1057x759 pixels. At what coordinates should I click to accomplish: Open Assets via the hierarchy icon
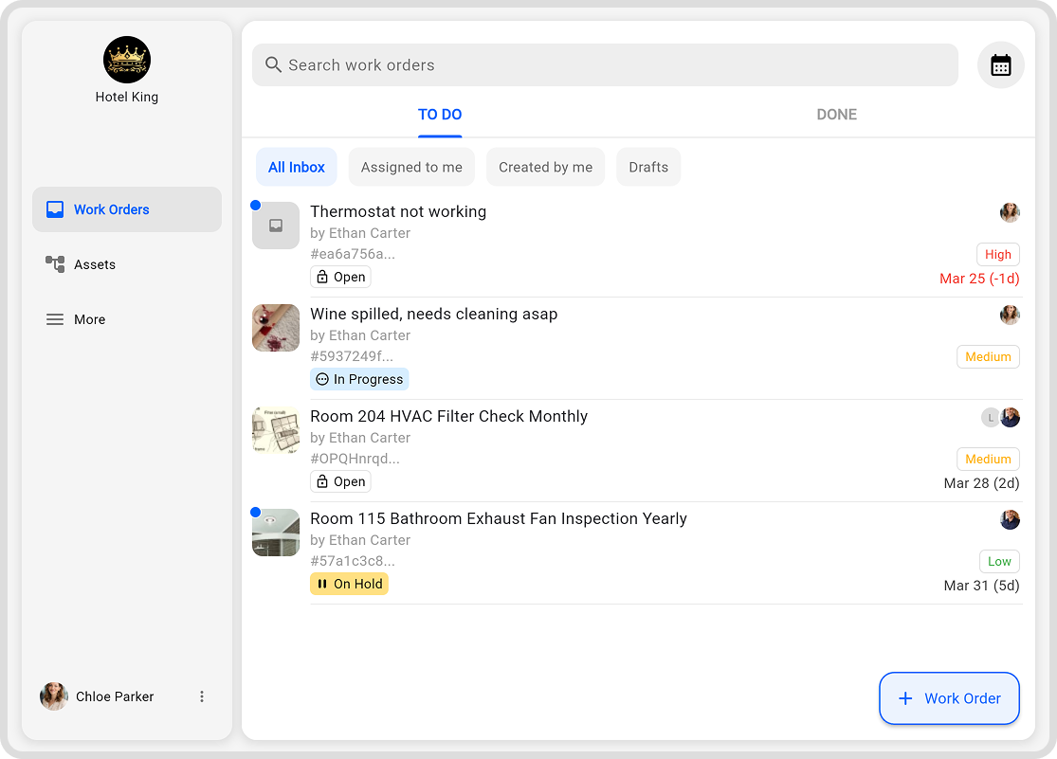click(x=55, y=264)
